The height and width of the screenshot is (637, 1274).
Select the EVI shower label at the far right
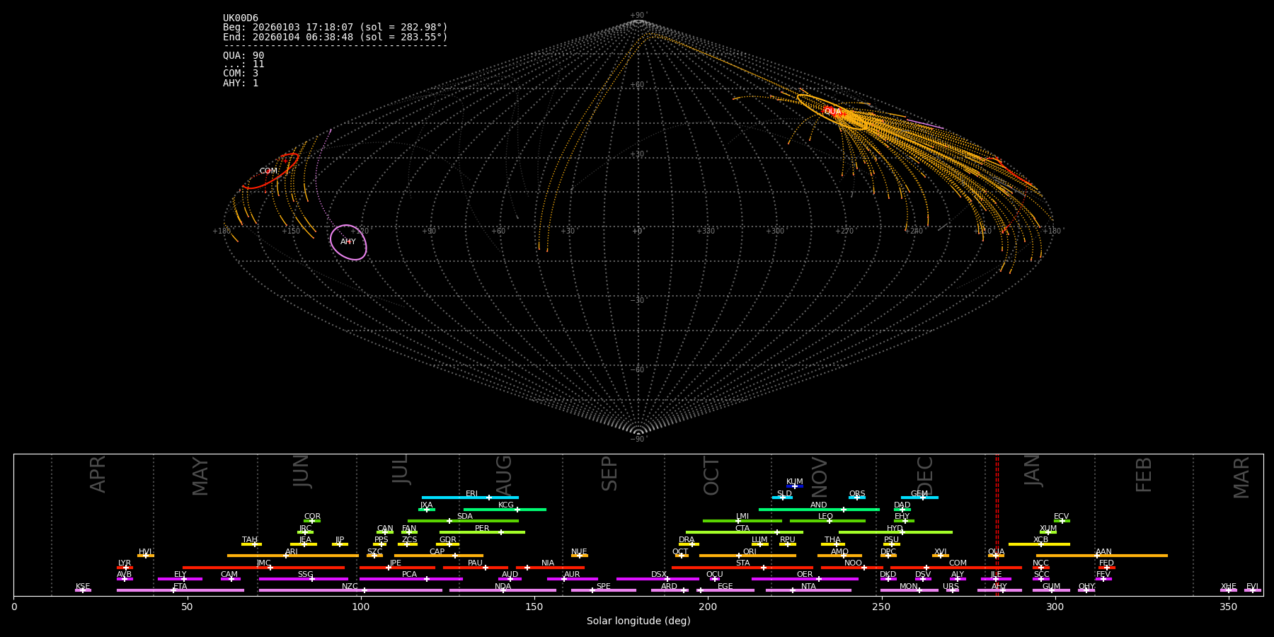click(1252, 587)
